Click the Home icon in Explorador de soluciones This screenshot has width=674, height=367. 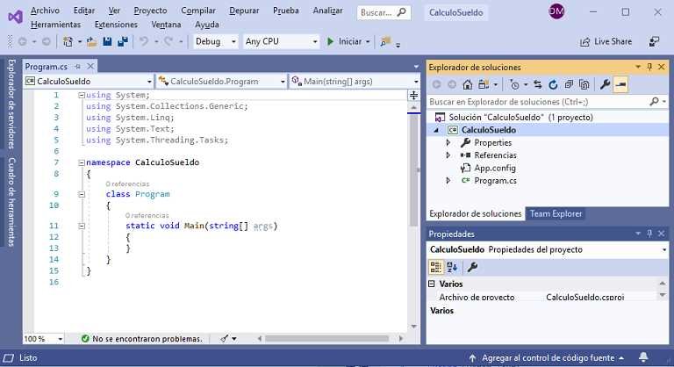[x=468, y=84]
